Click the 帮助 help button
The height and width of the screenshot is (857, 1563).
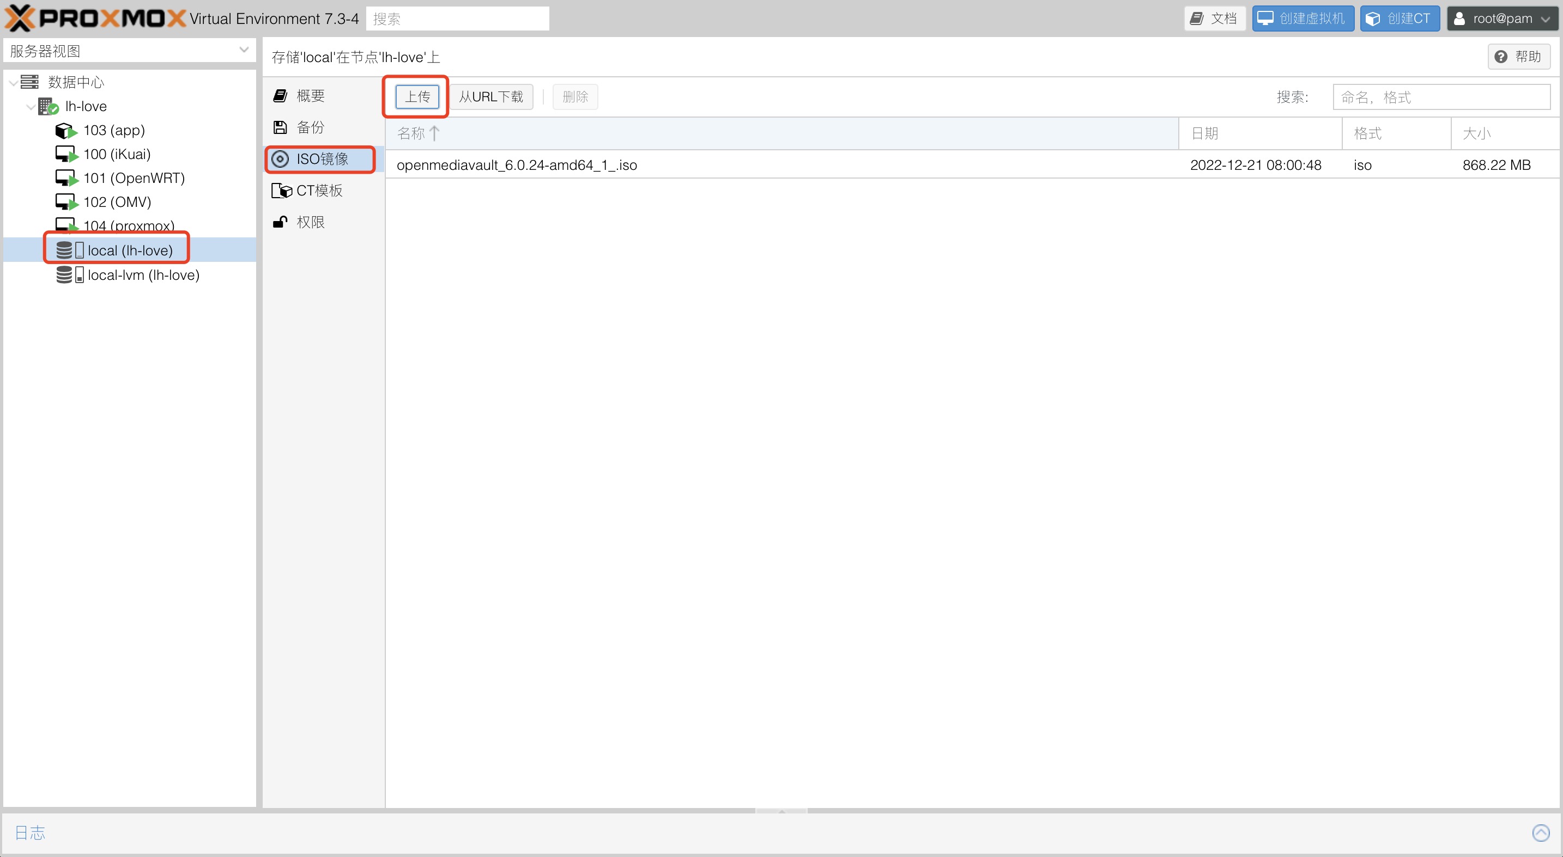(x=1519, y=57)
